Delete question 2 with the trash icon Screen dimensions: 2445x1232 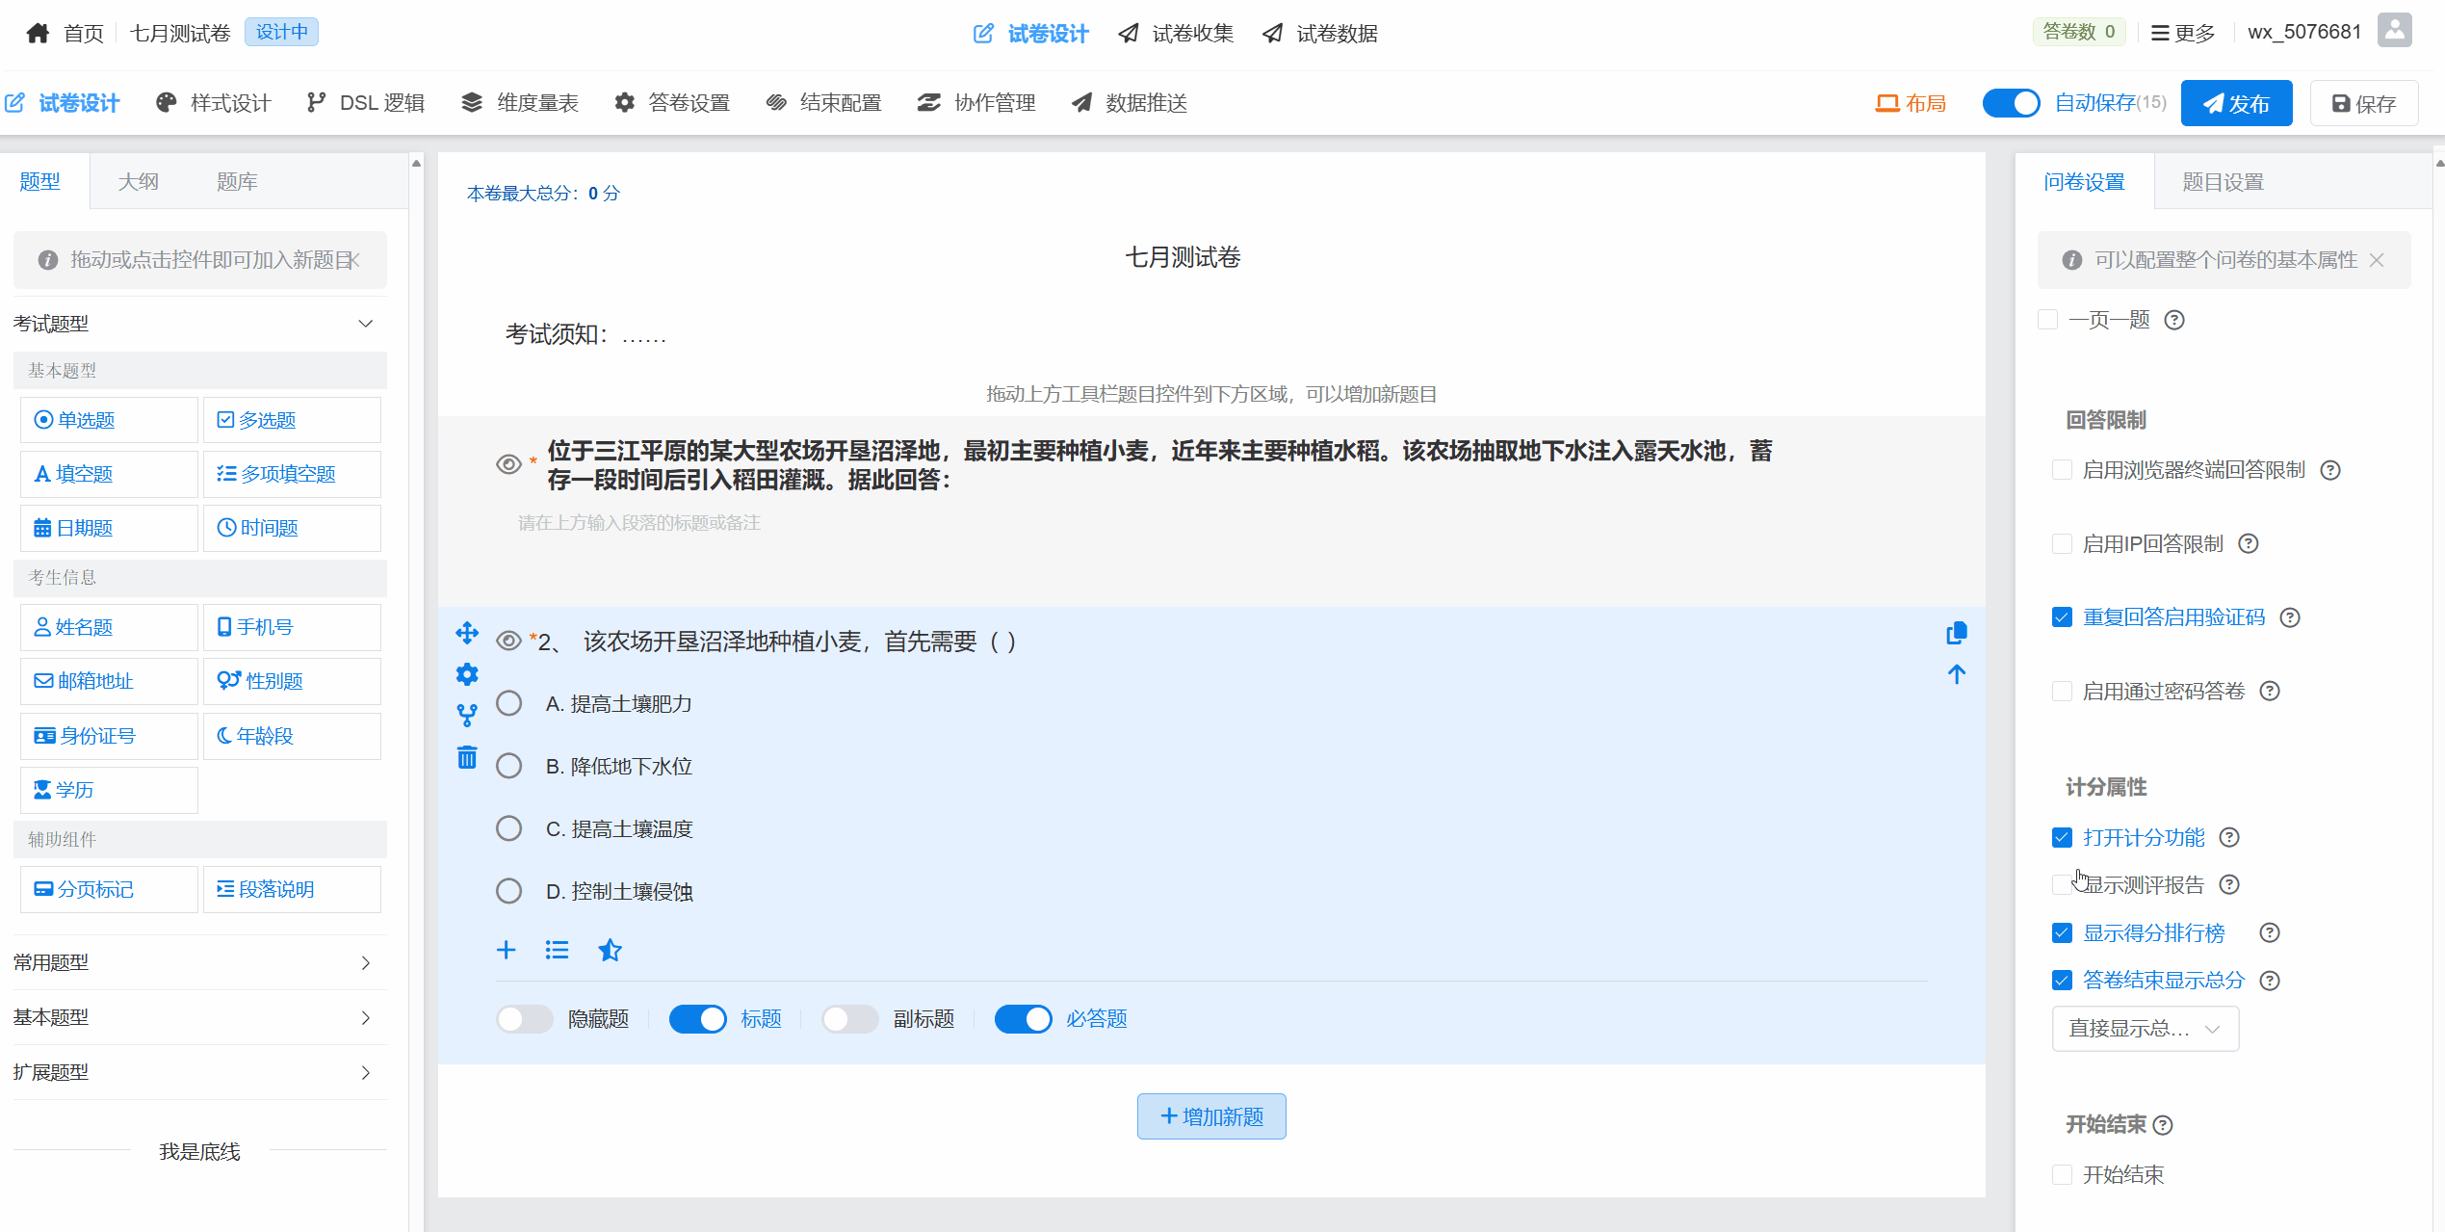tap(467, 758)
